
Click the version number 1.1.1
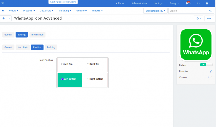point(210,77)
